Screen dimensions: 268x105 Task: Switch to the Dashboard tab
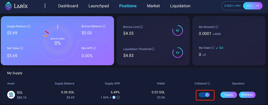tap(68, 6)
